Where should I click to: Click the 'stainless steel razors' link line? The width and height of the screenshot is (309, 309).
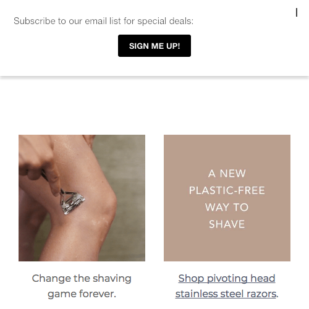[x=226, y=294]
